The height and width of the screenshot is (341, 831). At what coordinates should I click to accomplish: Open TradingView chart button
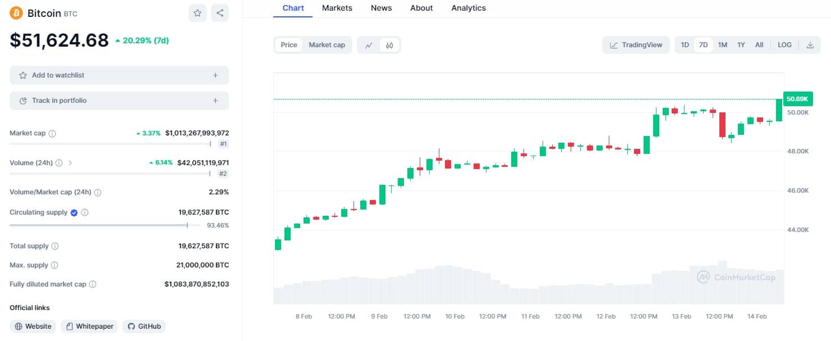tap(636, 45)
